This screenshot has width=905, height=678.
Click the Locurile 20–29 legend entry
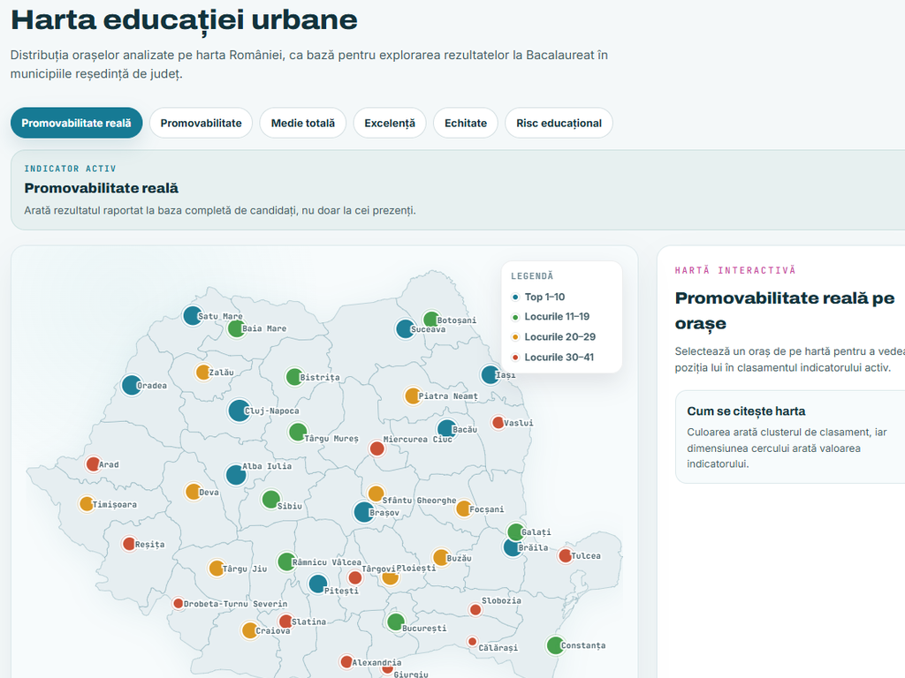[553, 336]
